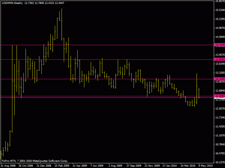This screenshot has width=225, height=168.
Task: Click the 15.5340 price scale value
Action: (x=220, y=10)
